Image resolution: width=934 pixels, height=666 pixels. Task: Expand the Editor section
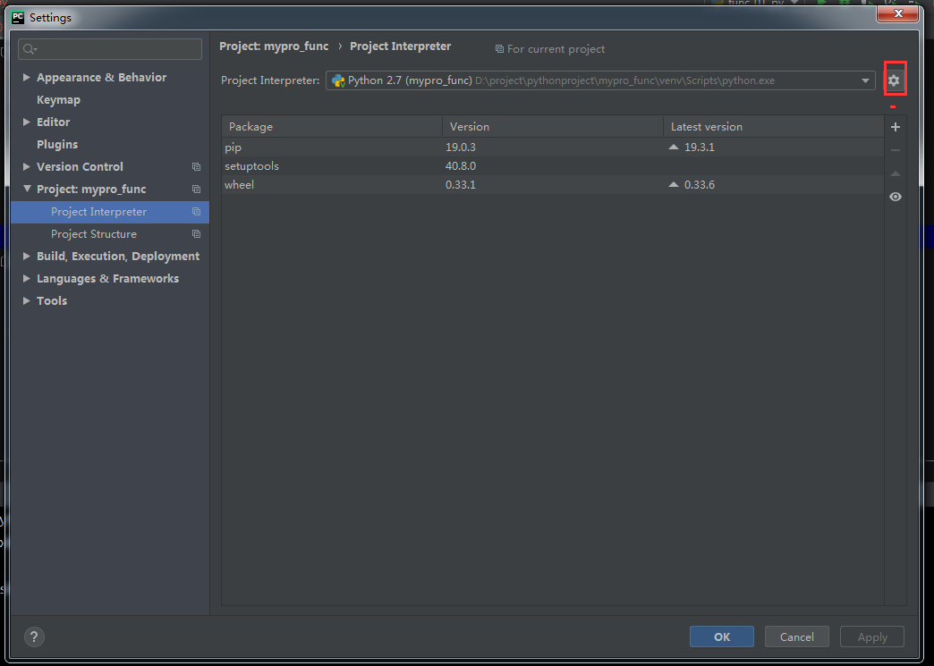coord(26,122)
